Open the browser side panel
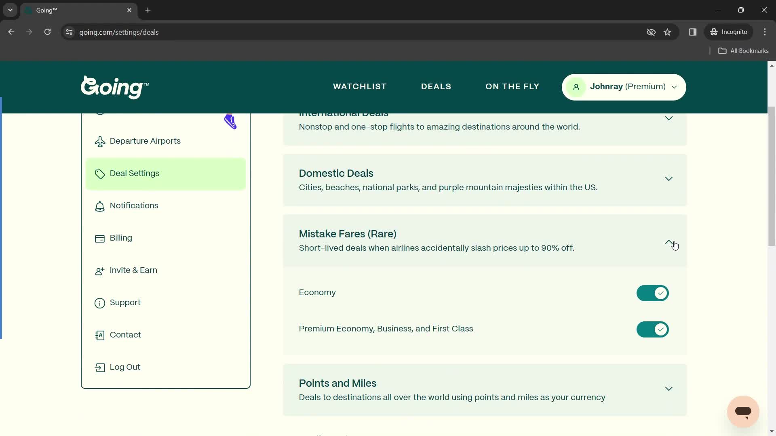This screenshot has width=776, height=436. click(x=692, y=32)
